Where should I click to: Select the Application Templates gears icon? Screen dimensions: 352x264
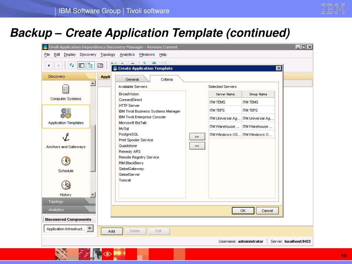[x=66, y=113]
